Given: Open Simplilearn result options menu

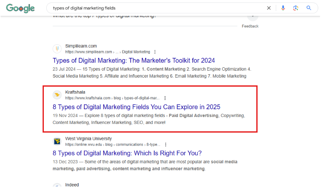Looking at the screenshot, I should [x=155, y=52].
